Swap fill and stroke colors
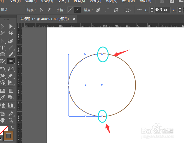This screenshot has width=184, height=143. (12, 128)
